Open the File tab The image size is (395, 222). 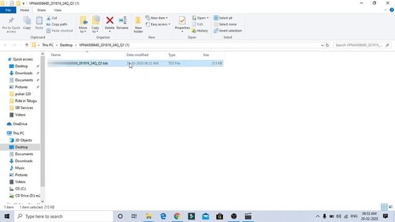[x=8, y=10]
